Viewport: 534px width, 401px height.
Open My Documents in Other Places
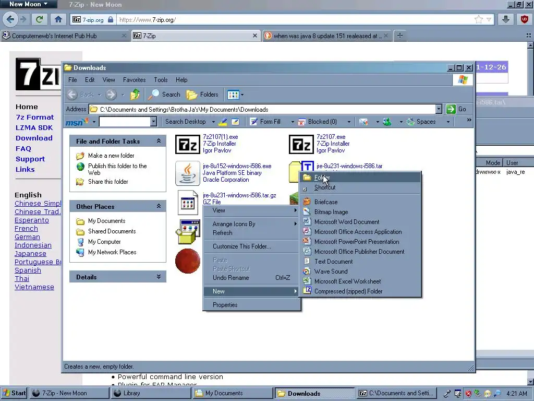pos(106,221)
